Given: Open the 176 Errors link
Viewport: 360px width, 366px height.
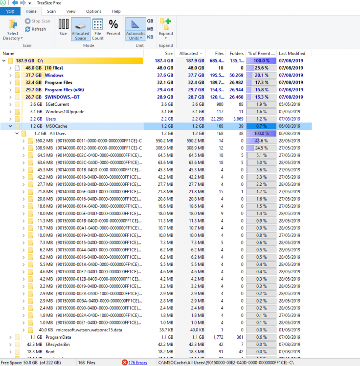Looking at the screenshot, I should pos(137,363).
